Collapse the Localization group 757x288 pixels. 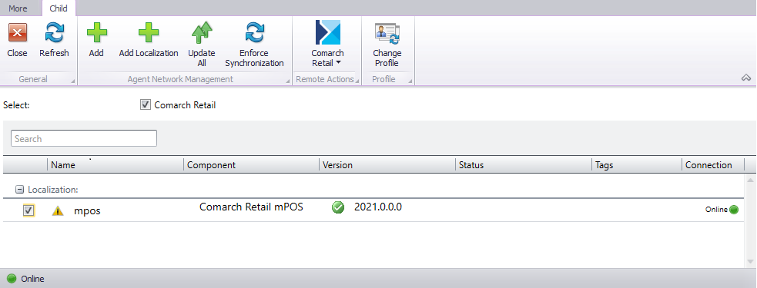pos(20,190)
